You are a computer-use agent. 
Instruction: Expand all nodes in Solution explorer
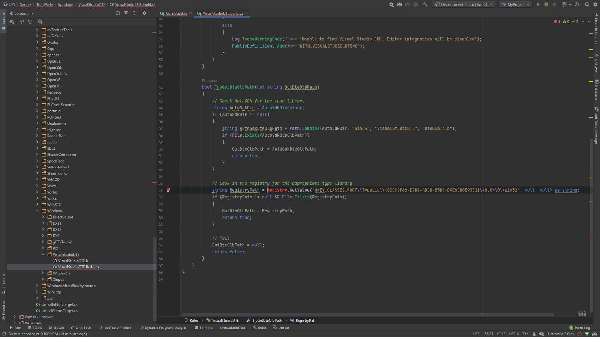(126, 13)
